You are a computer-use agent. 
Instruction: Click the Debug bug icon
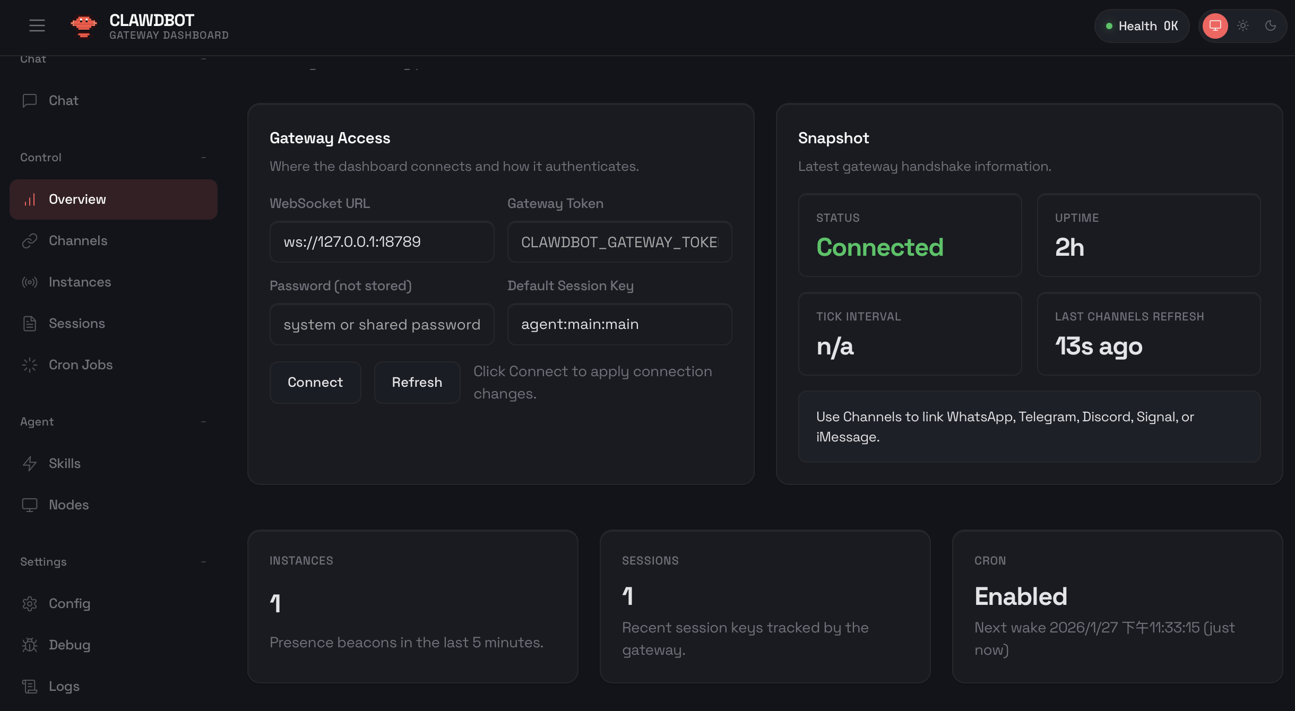pyautogui.click(x=29, y=645)
